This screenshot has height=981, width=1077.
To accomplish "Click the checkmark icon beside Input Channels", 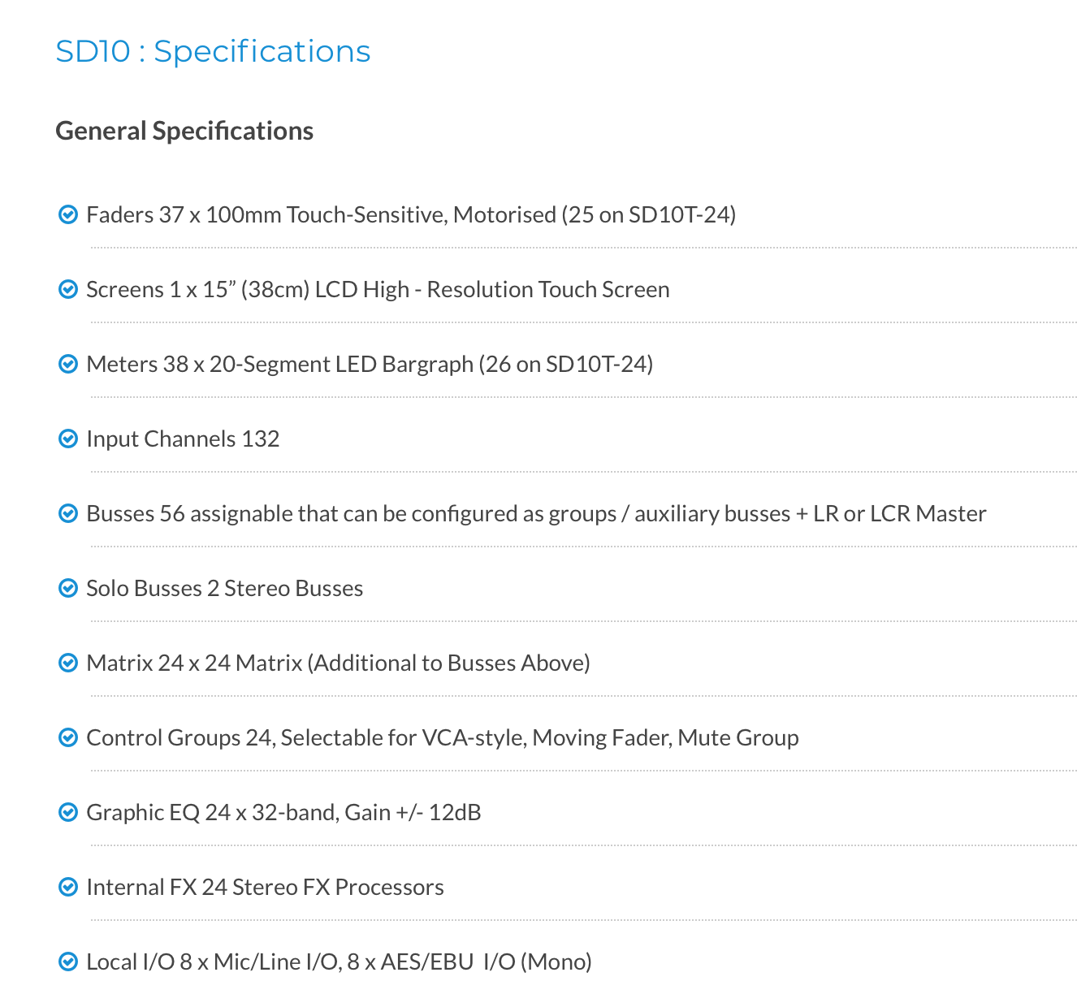I will coord(68,439).
